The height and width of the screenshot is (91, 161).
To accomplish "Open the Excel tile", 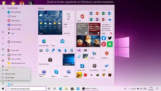I will point(104,13).
